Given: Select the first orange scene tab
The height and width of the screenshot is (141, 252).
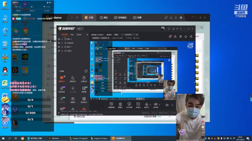Looking at the screenshot, I should (x=65, y=35).
